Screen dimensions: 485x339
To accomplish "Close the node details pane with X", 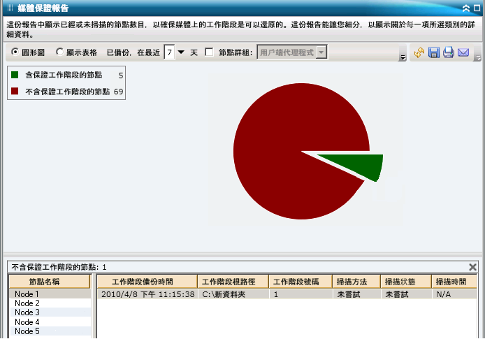I will point(472,267).
